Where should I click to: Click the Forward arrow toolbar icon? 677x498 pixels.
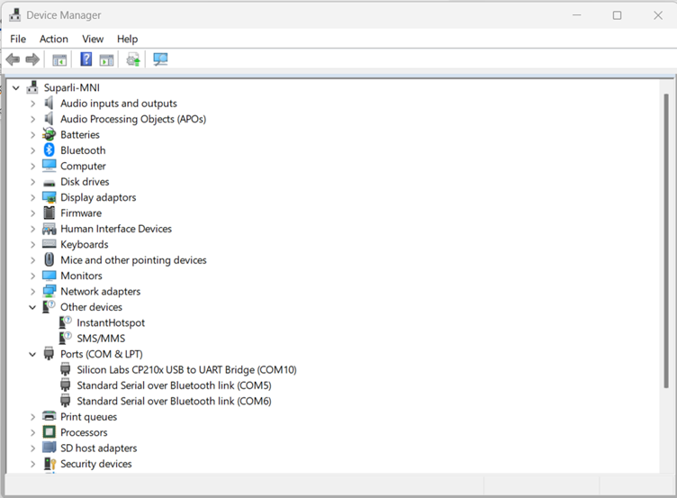pos(32,59)
